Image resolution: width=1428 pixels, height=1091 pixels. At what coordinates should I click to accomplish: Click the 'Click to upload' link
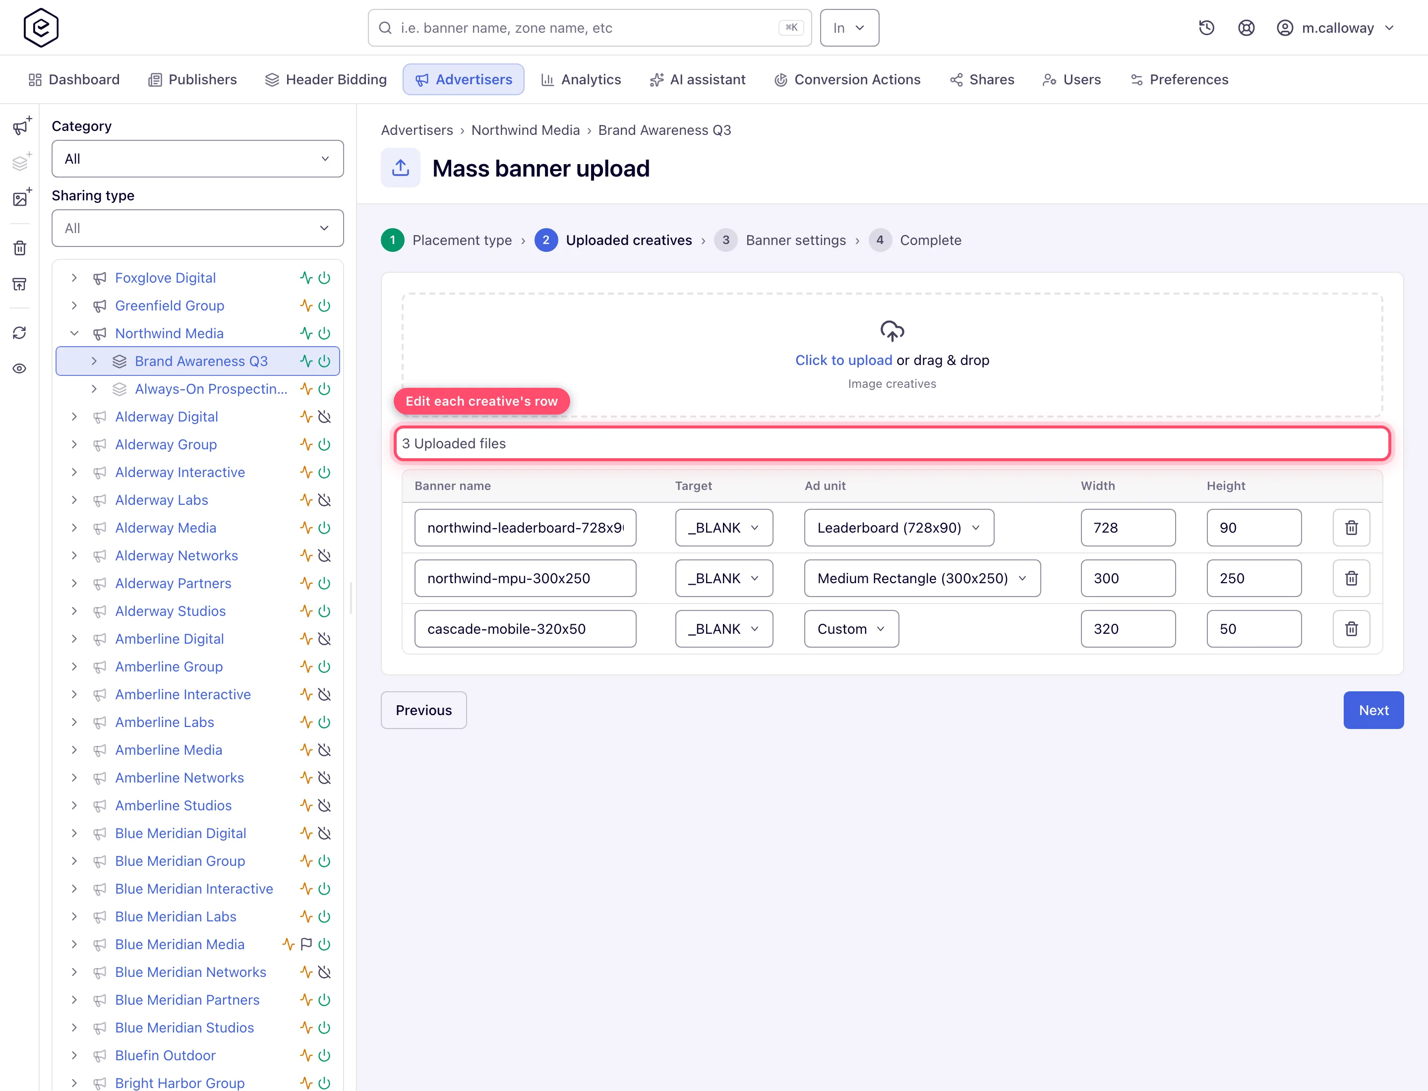pyautogui.click(x=843, y=360)
